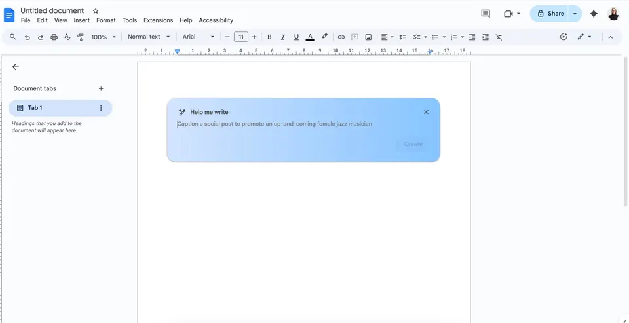This screenshot has height=323, width=629.
Task: Add a comment from toolbar
Action: click(x=354, y=37)
